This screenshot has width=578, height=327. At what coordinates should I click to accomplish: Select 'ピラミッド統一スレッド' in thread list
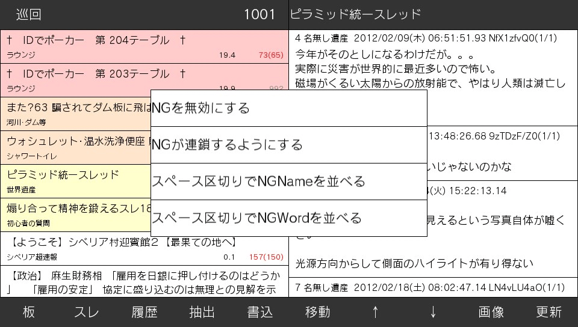click(75, 181)
